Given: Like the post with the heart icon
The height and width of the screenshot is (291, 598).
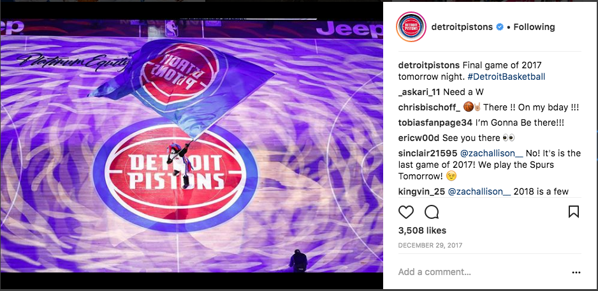Looking at the screenshot, I should click(405, 212).
